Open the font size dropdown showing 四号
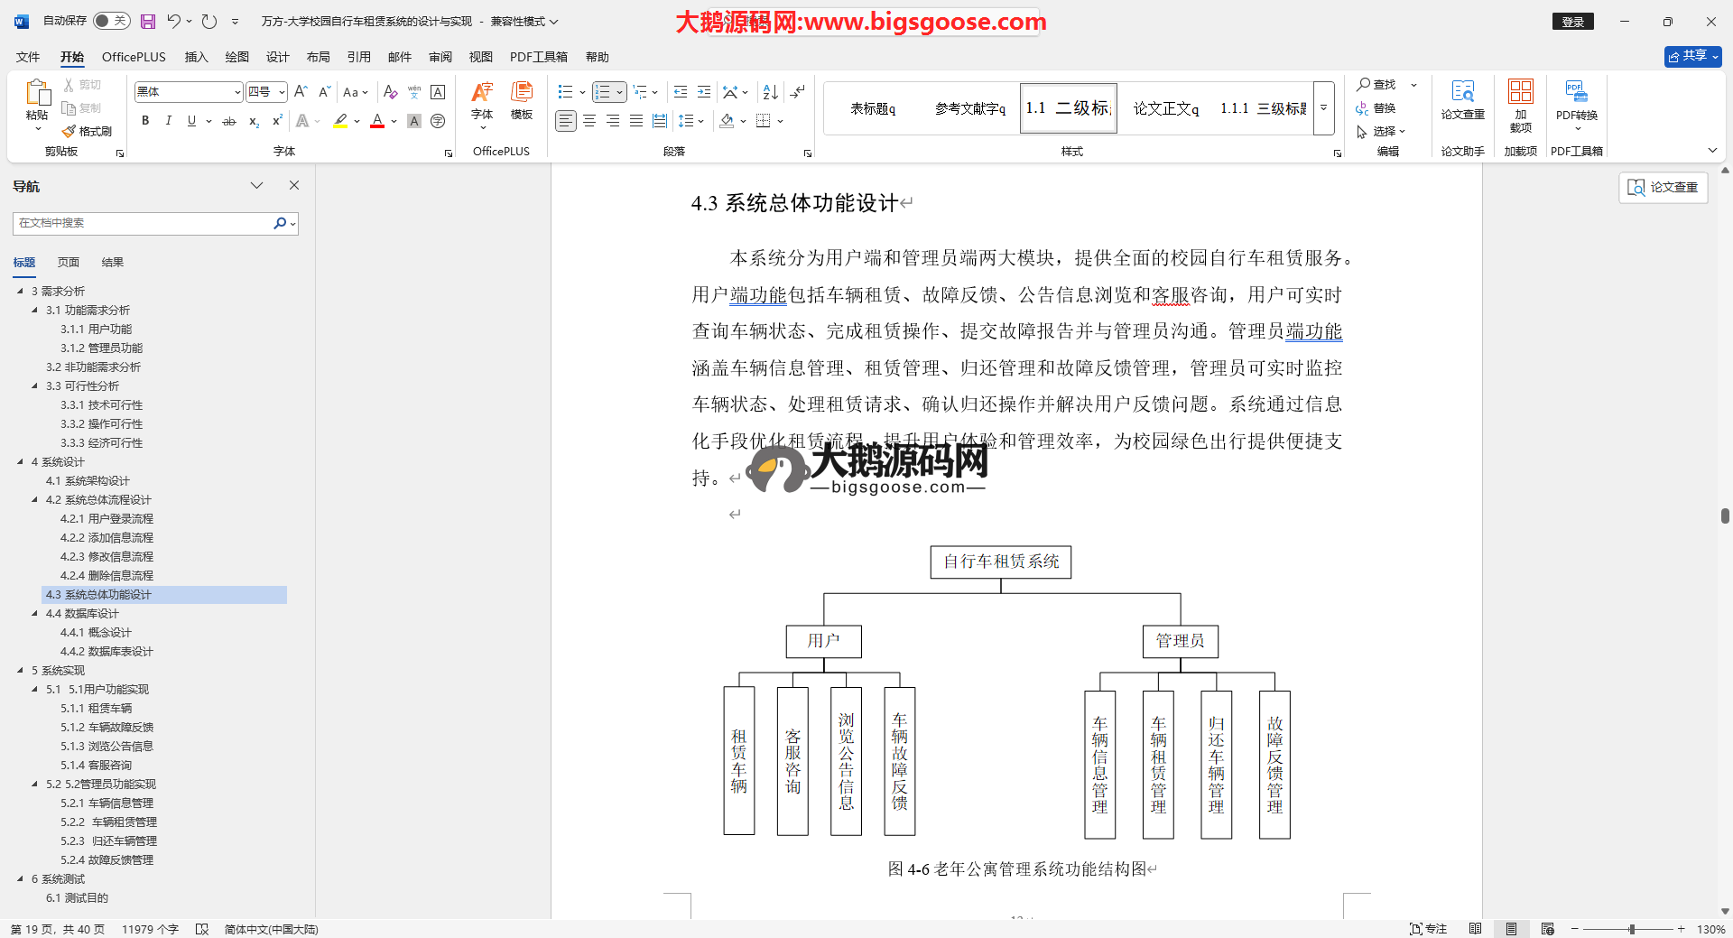 coord(282,92)
